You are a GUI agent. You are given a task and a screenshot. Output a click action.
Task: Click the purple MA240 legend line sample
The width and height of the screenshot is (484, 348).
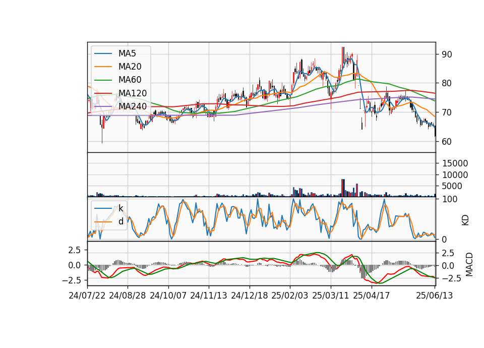[x=103, y=106]
